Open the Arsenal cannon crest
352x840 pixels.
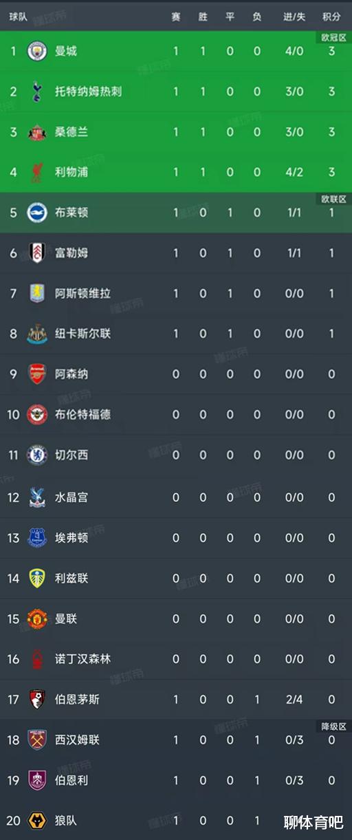click(36, 374)
